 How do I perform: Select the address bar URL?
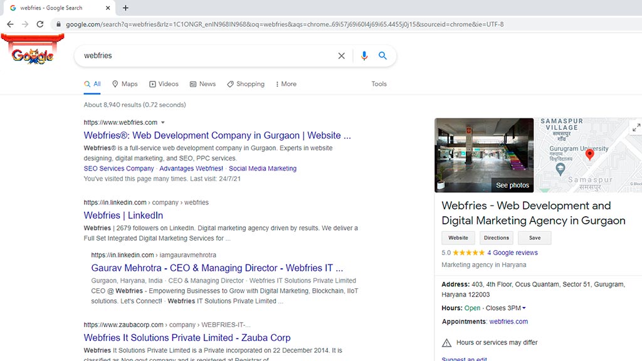click(285, 24)
